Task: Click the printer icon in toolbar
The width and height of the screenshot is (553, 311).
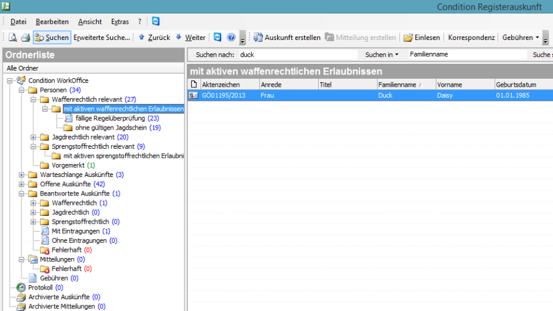Action: (25, 37)
